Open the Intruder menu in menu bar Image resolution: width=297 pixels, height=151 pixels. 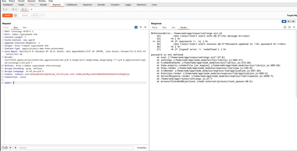tap(21, 1)
